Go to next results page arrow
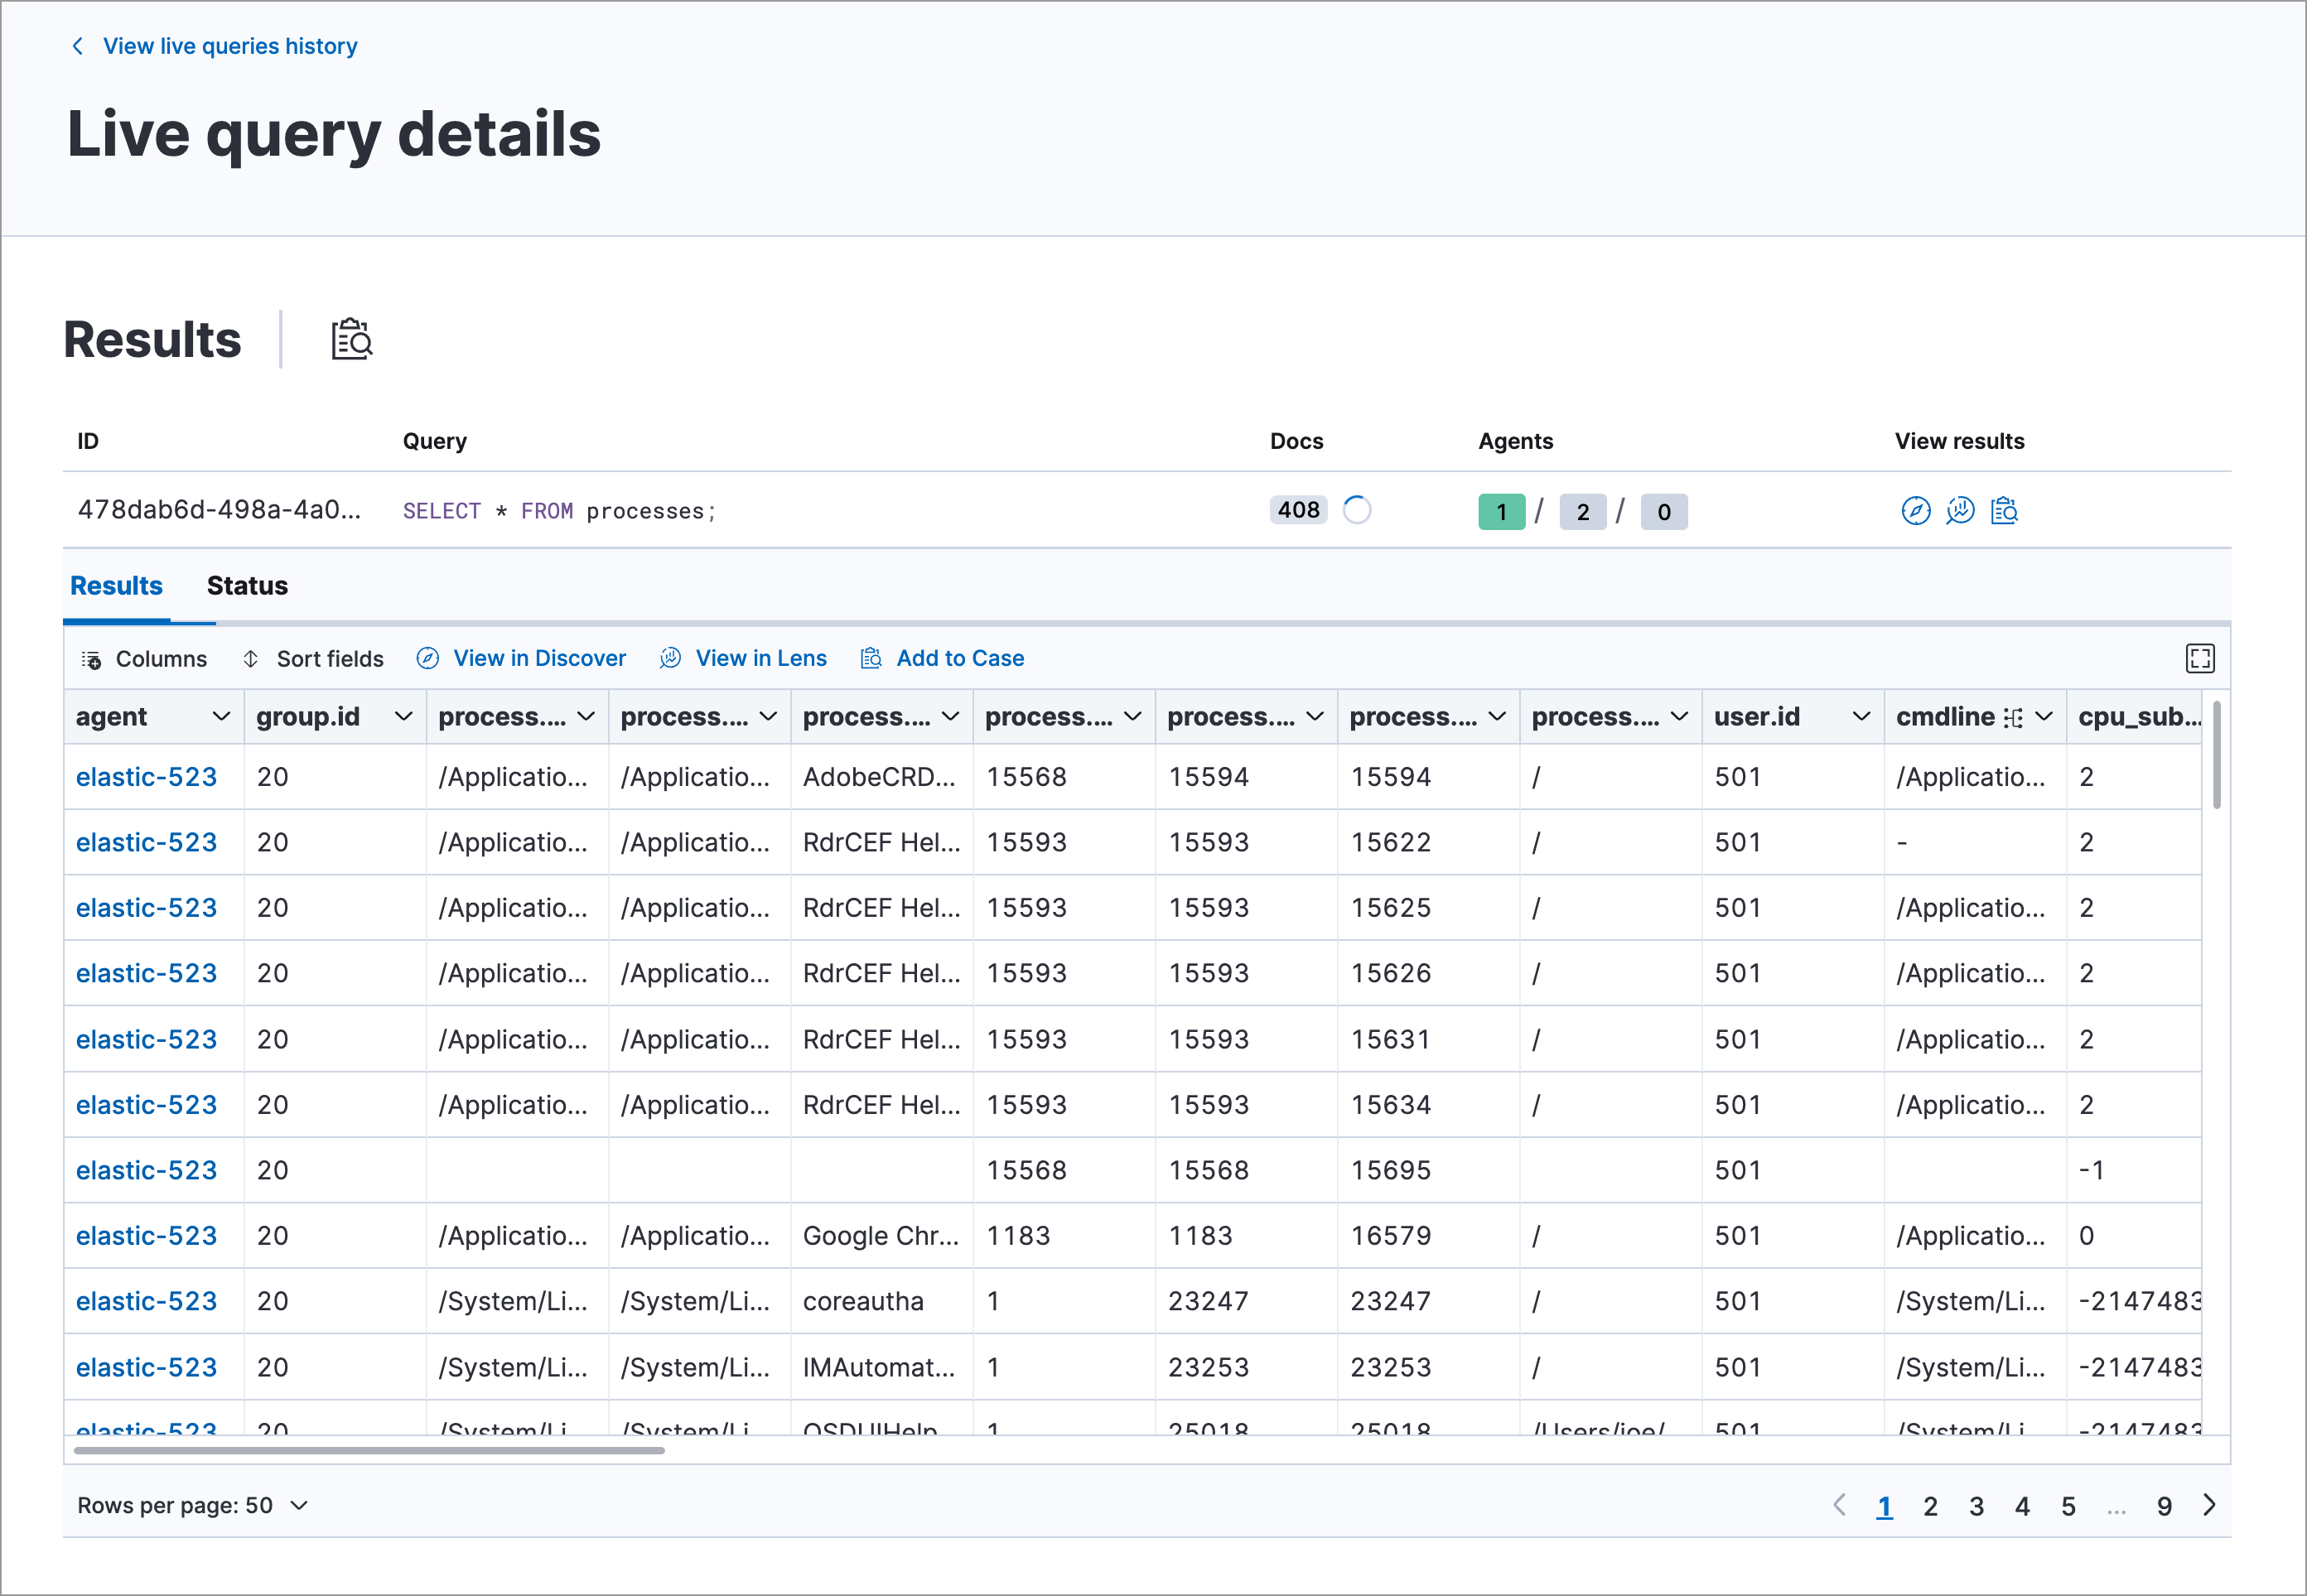 [2210, 1505]
